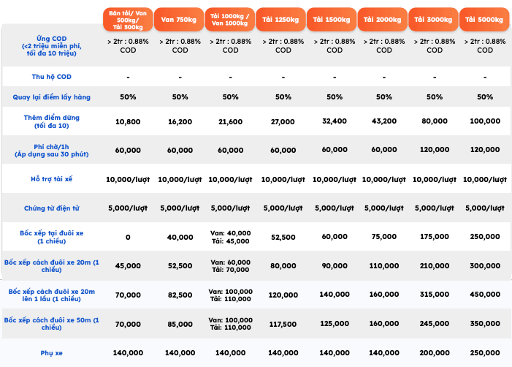The width and height of the screenshot is (512, 367).
Task: Select the 450,000 loading fee cell
Action: (x=485, y=295)
